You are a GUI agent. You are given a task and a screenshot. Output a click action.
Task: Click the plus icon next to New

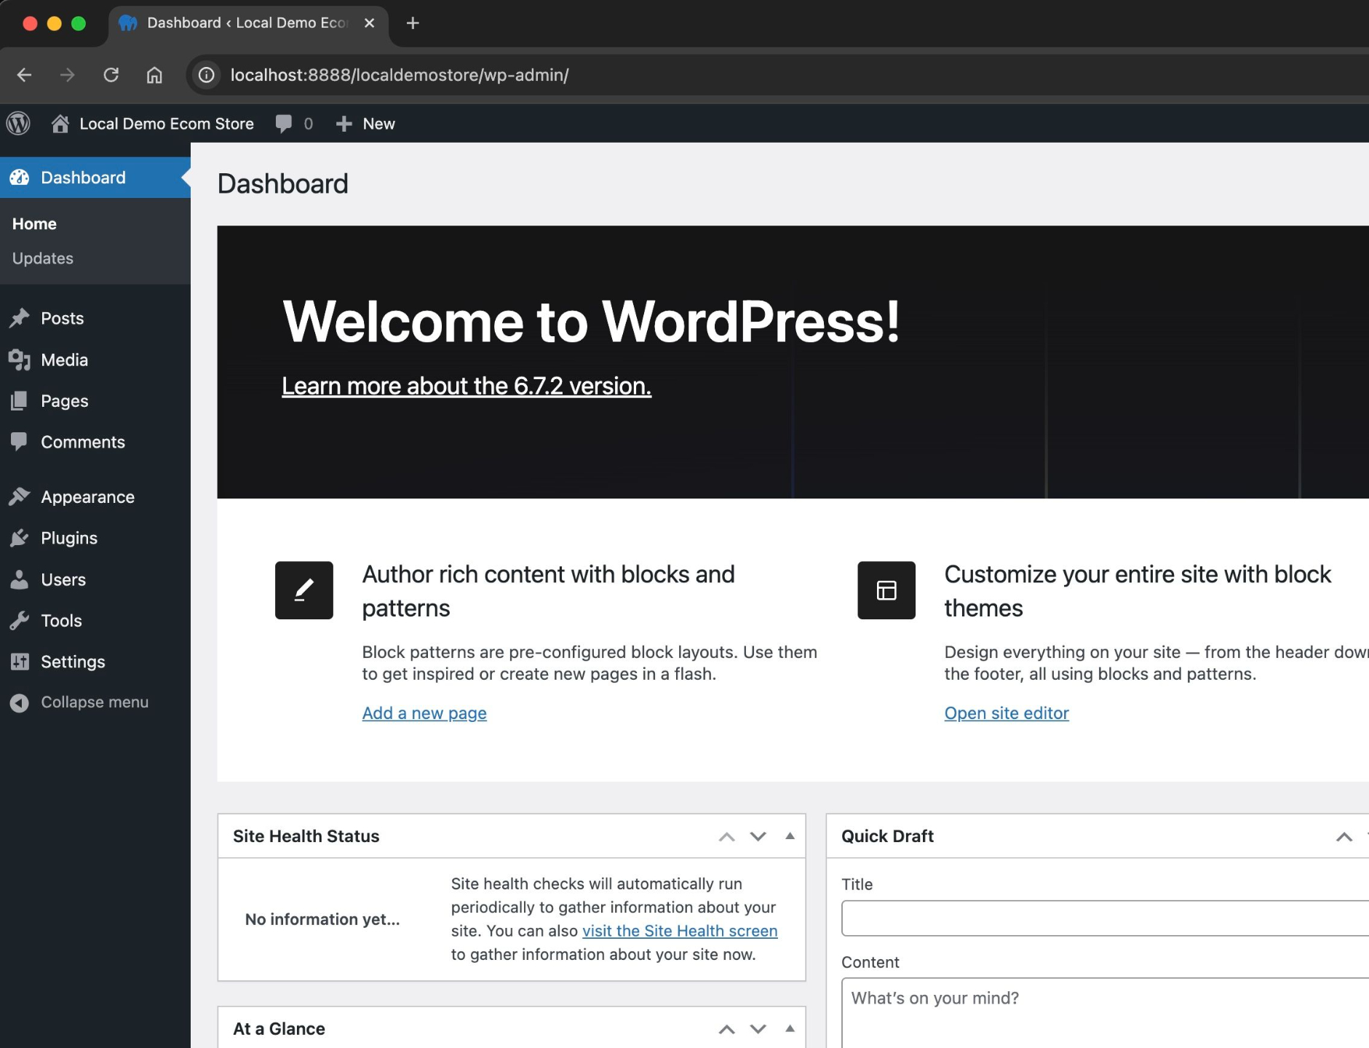344,124
